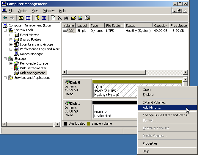Open the Action menu
198x155 pixels.
coord(23,11)
